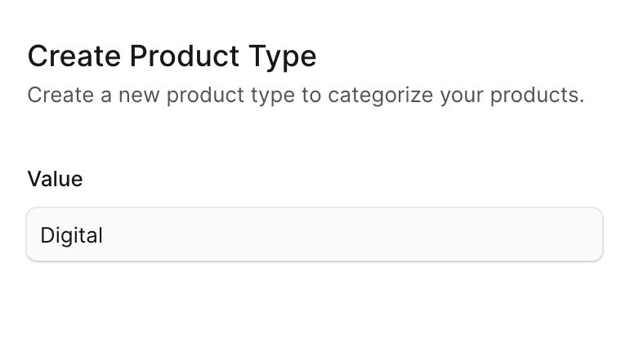Screen dimensions: 621x348
Task: Click the middle of the Digital textbox
Action: [315, 235]
